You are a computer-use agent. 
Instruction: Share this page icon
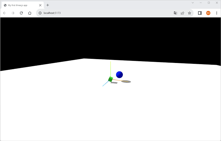point(182,13)
